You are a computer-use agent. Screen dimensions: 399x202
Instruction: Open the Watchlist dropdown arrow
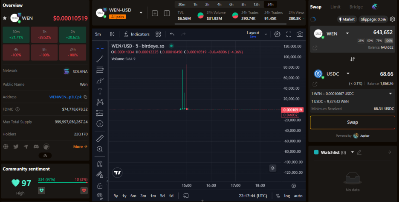point(353,152)
